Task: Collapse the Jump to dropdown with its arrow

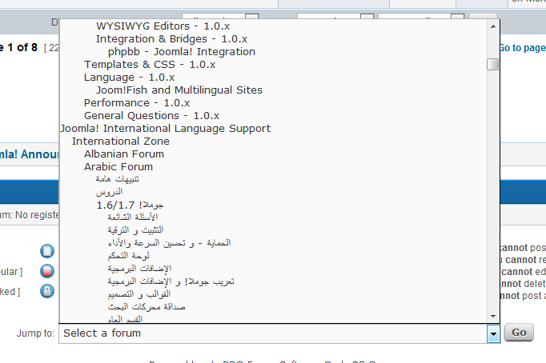Action: click(x=493, y=333)
